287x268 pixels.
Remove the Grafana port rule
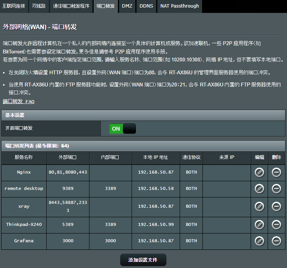pyautogui.click(x=276, y=241)
